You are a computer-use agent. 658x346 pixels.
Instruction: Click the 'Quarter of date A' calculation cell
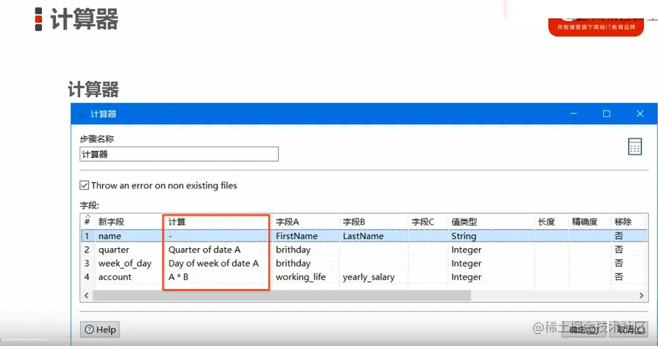point(204,250)
